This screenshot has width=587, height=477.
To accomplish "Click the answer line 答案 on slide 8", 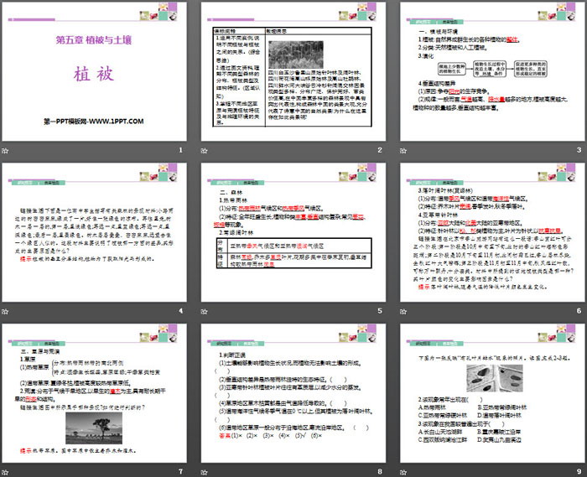I will [x=270, y=435].
